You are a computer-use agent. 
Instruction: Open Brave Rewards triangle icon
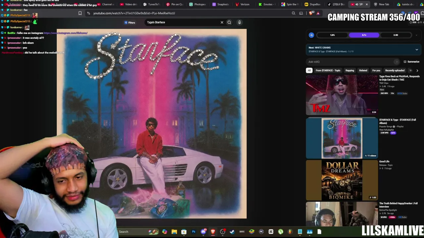318,13
